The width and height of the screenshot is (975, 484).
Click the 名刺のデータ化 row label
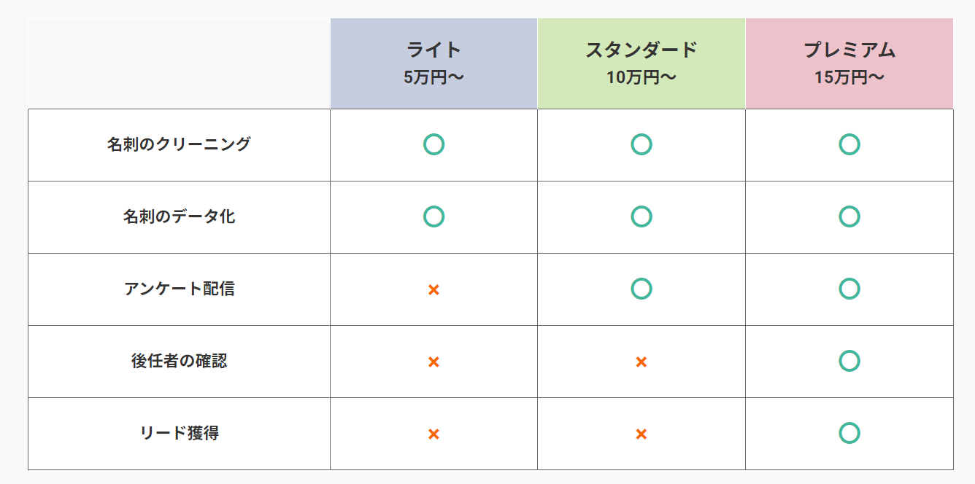179,216
